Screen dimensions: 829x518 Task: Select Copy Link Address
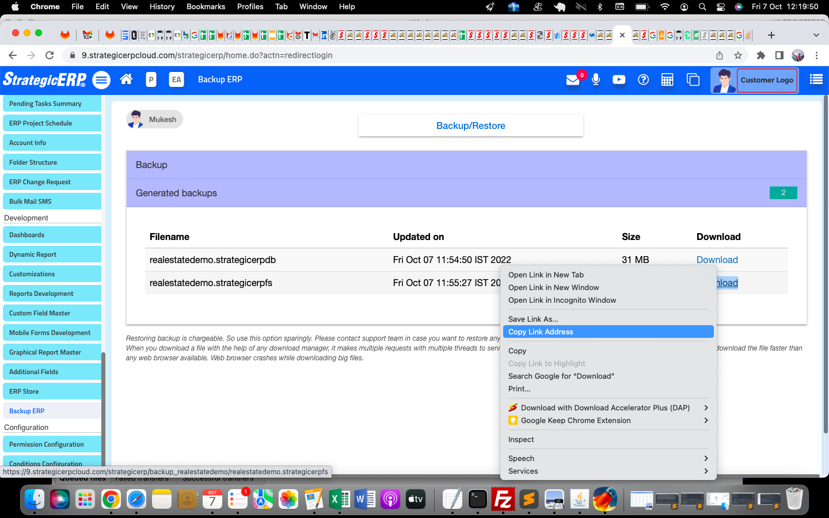click(609, 332)
